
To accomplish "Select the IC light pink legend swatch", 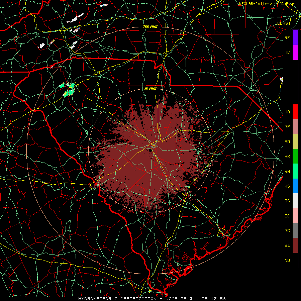I will 295,216.
